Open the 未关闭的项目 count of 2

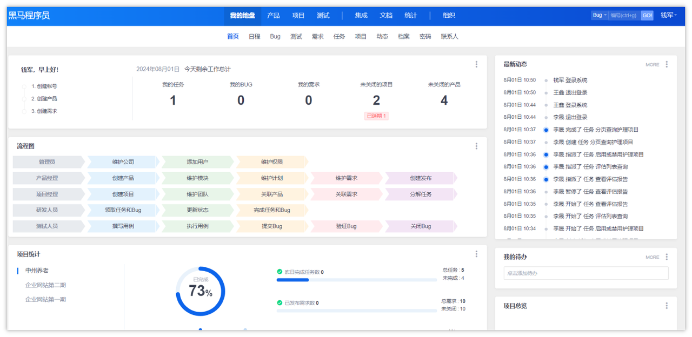(376, 100)
